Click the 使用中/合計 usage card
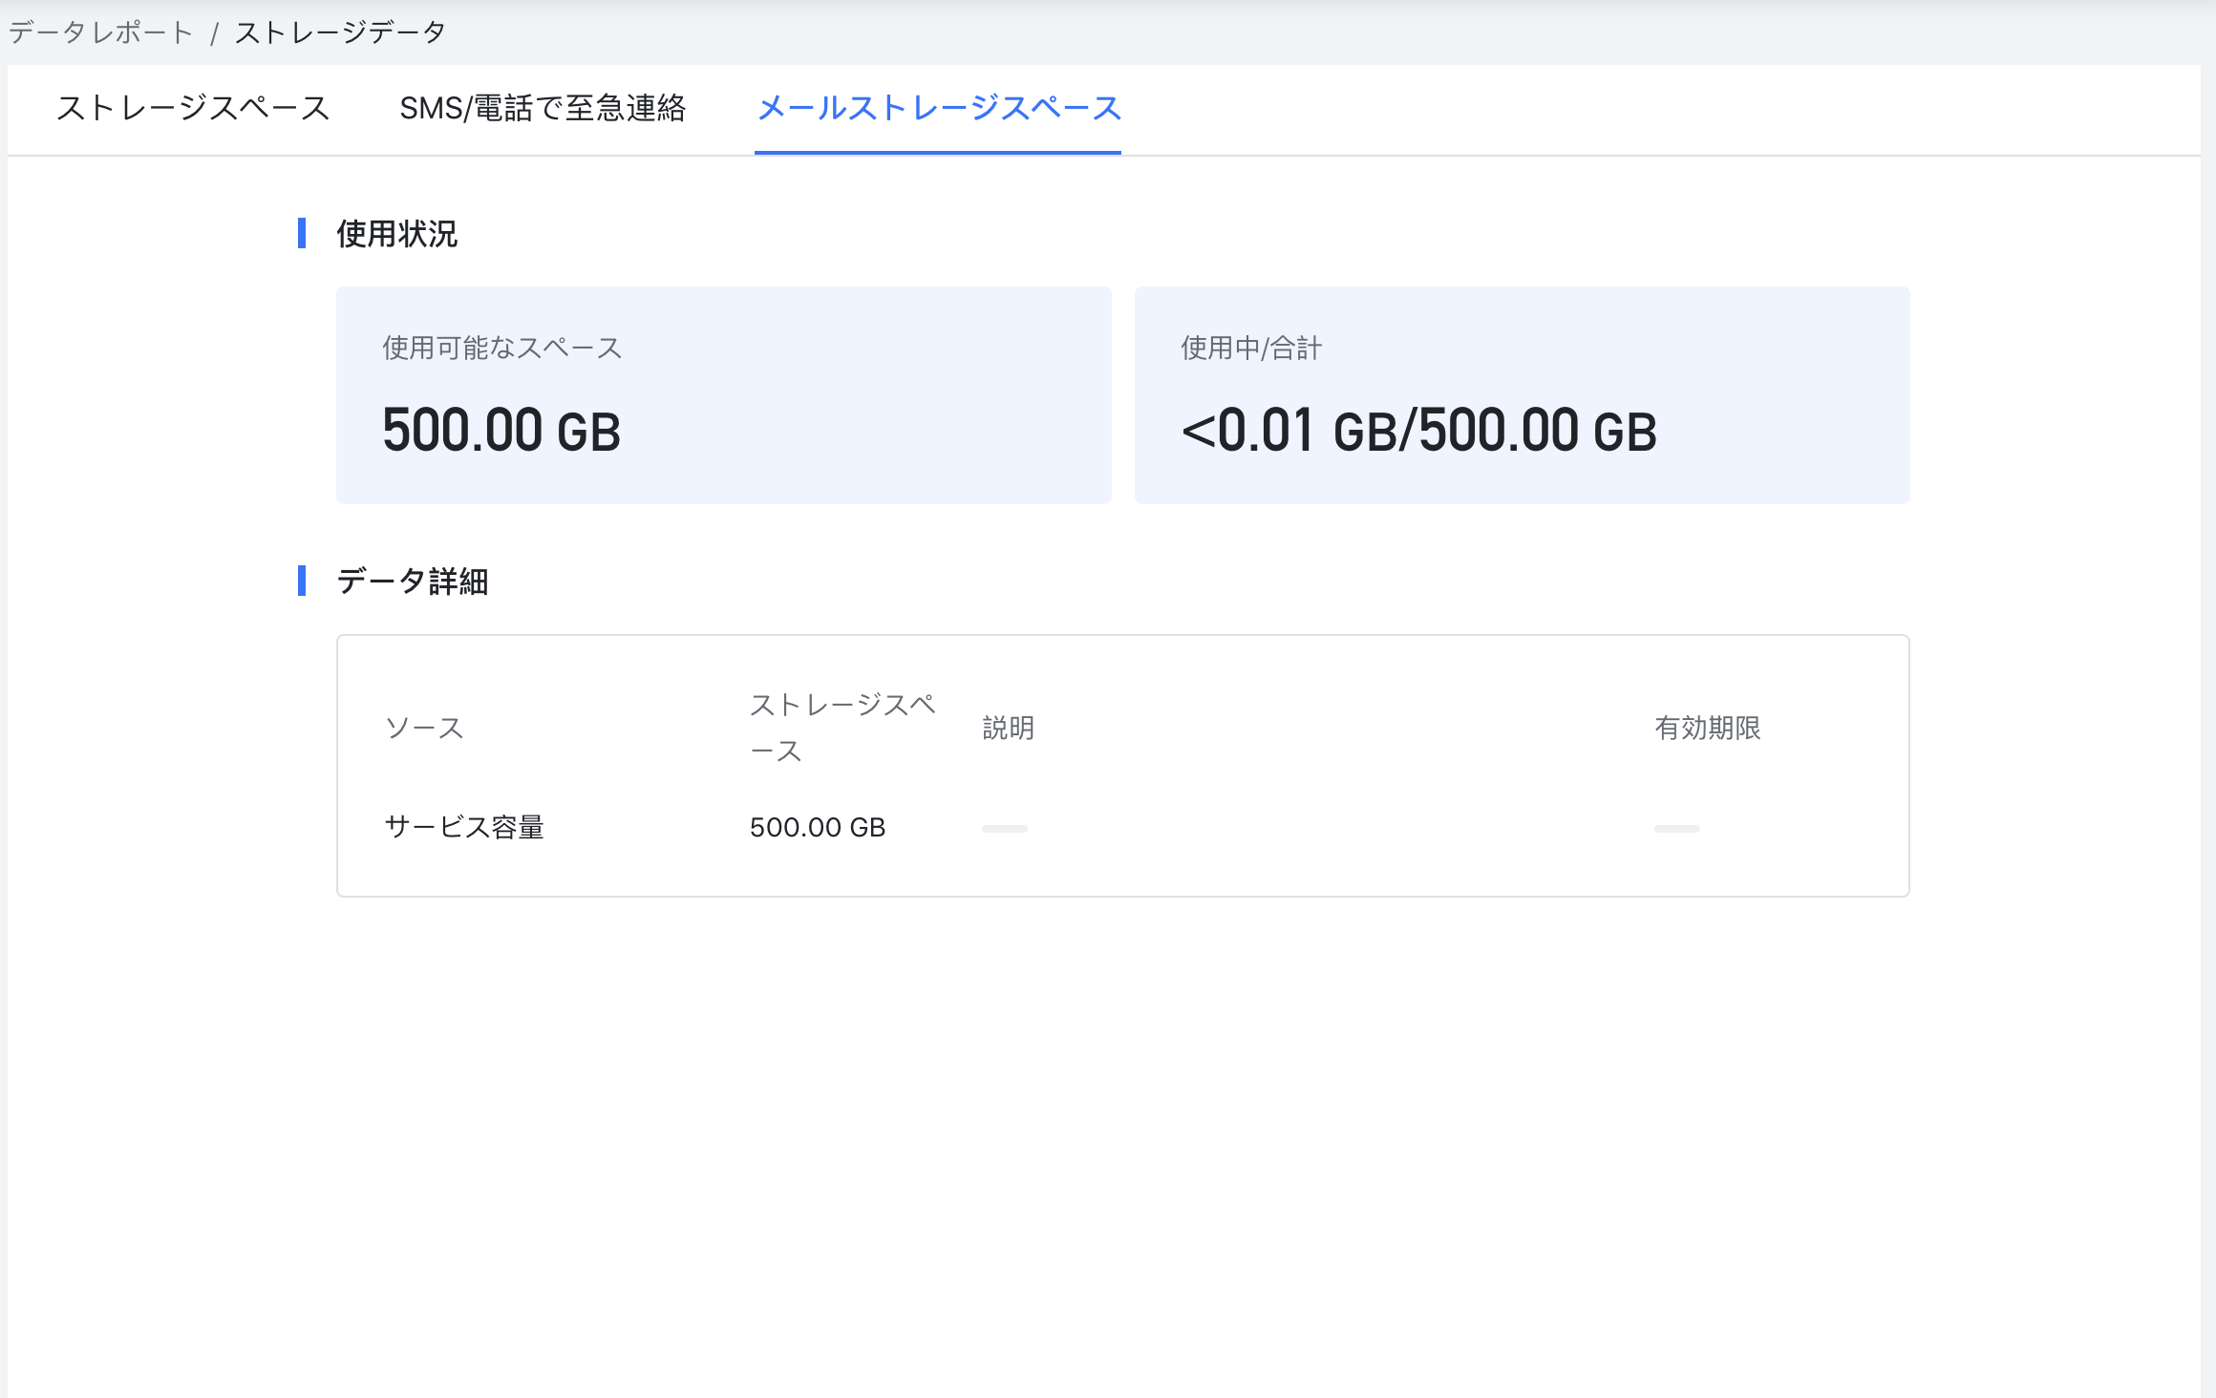Image resolution: width=2216 pixels, height=1398 pixels. tap(1522, 394)
